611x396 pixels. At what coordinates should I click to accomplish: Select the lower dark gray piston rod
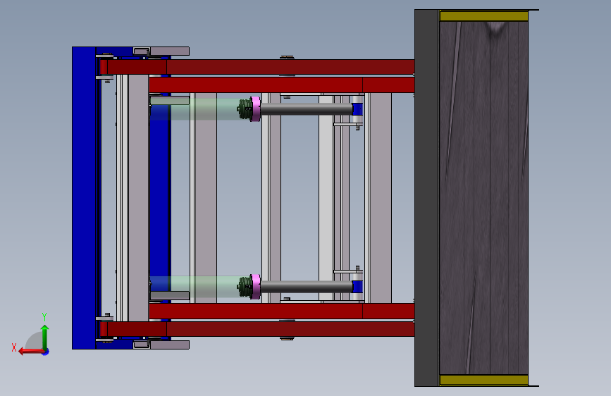pyautogui.click(x=307, y=287)
